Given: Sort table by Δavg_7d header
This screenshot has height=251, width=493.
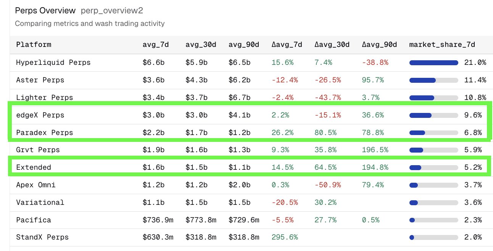Looking at the screenshot, I should pyautogui.click(x=287, y=45).
